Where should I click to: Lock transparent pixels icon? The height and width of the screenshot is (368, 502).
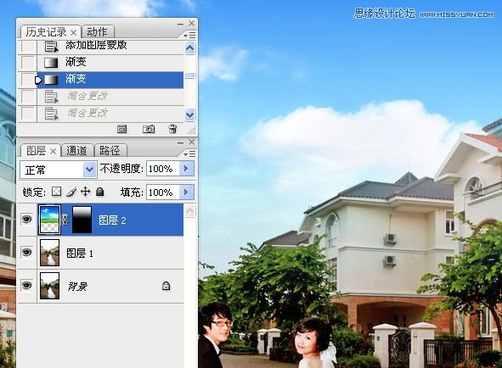pyautogui.click(x=57, y=192)
